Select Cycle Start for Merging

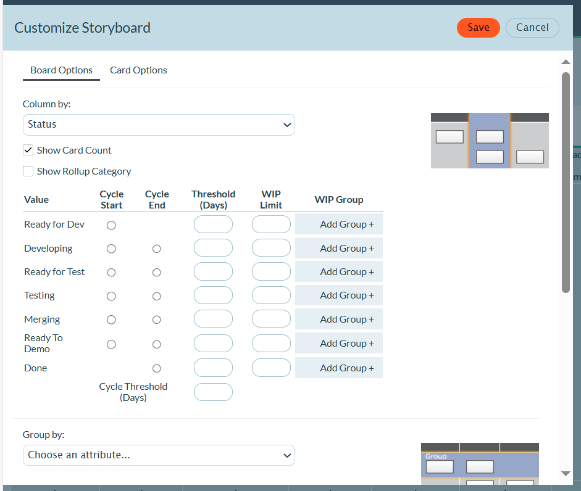tap(111, 320)
